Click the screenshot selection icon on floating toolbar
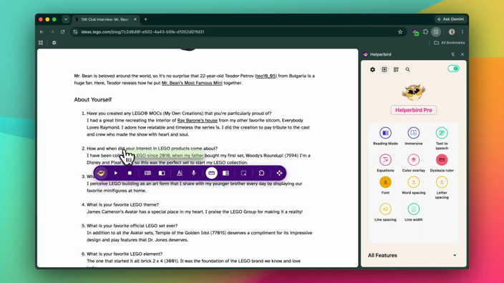This screenshot has height=283, width=504. pos(243,173)
